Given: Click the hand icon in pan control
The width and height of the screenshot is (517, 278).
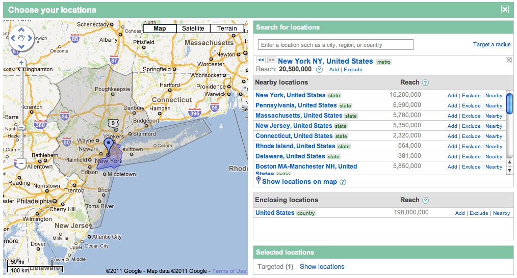Looking at the screenshot, I should tap(21, 38).
